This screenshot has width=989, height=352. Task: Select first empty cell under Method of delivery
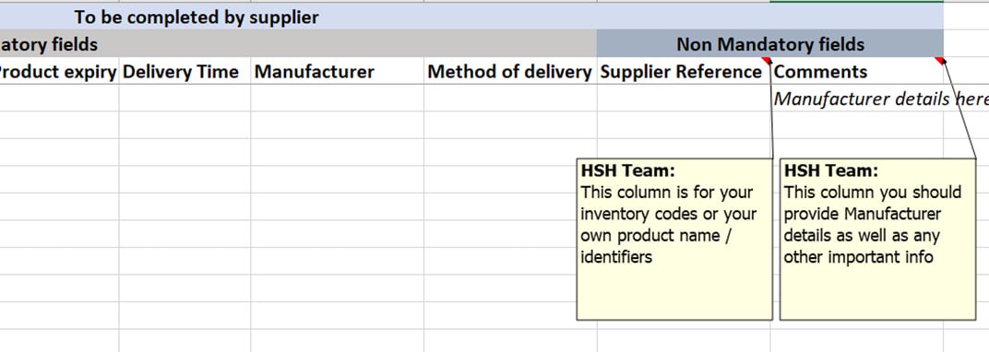point(510,99)
